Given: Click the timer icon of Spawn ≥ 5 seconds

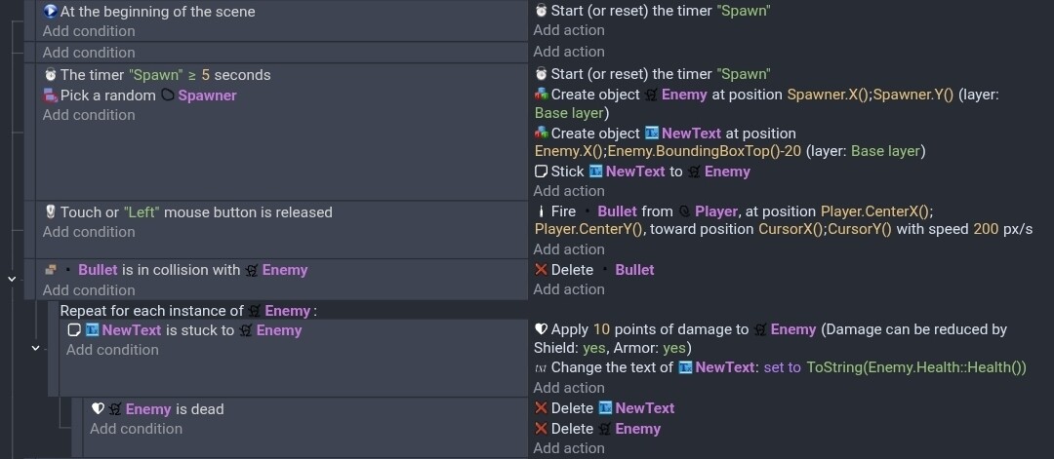Looking at the screenshot, I should 51,75.
